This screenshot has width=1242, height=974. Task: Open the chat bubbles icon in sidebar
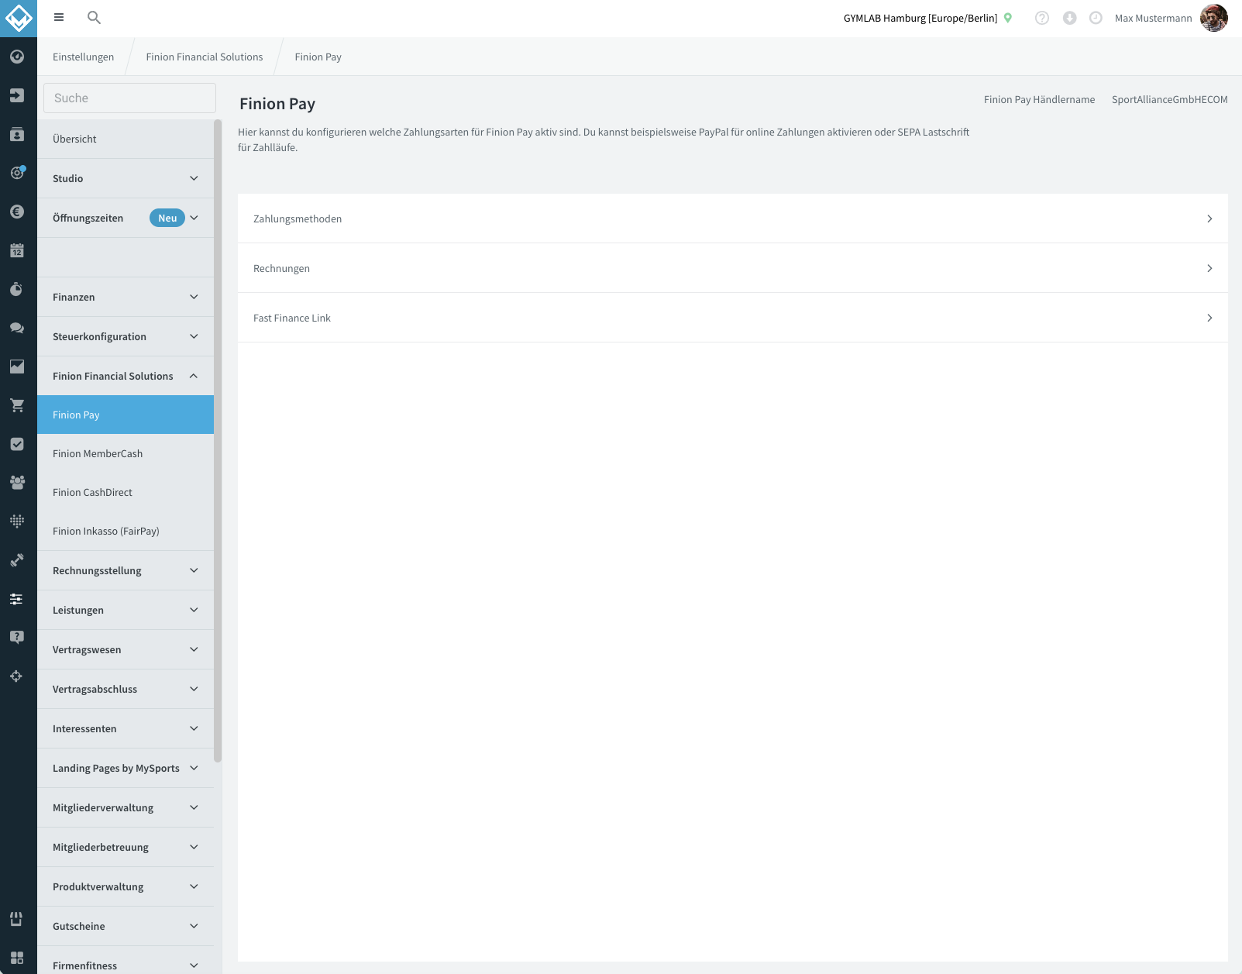(x=17, y=328)
